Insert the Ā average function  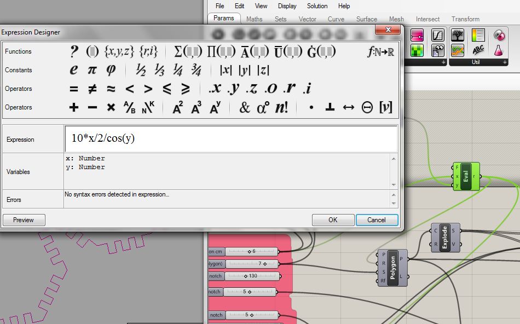click(x=255, y=51)
